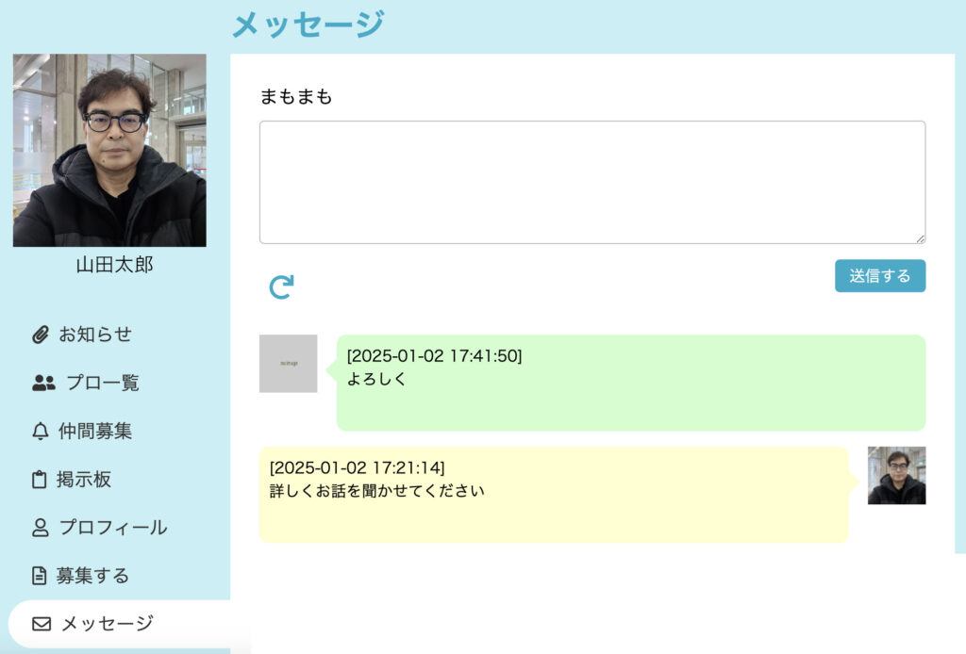
Task: Select プロフィール in the sidebar
Action: point(113,528)
